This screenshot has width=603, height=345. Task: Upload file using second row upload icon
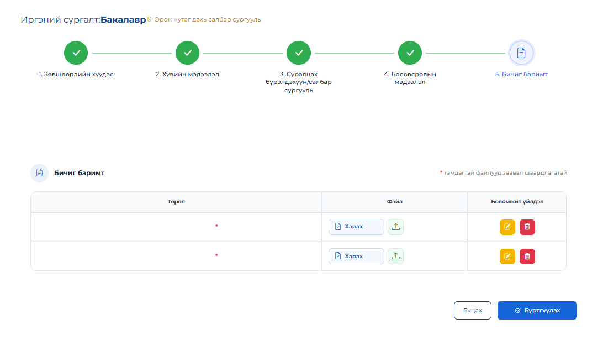tap(395, 256)
